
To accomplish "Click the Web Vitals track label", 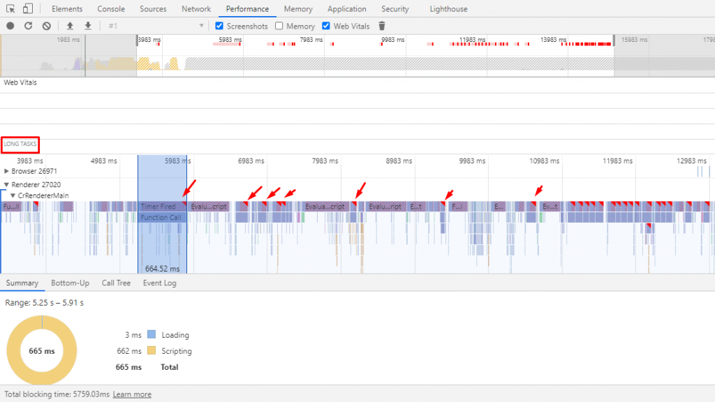I will click(20, 82).
